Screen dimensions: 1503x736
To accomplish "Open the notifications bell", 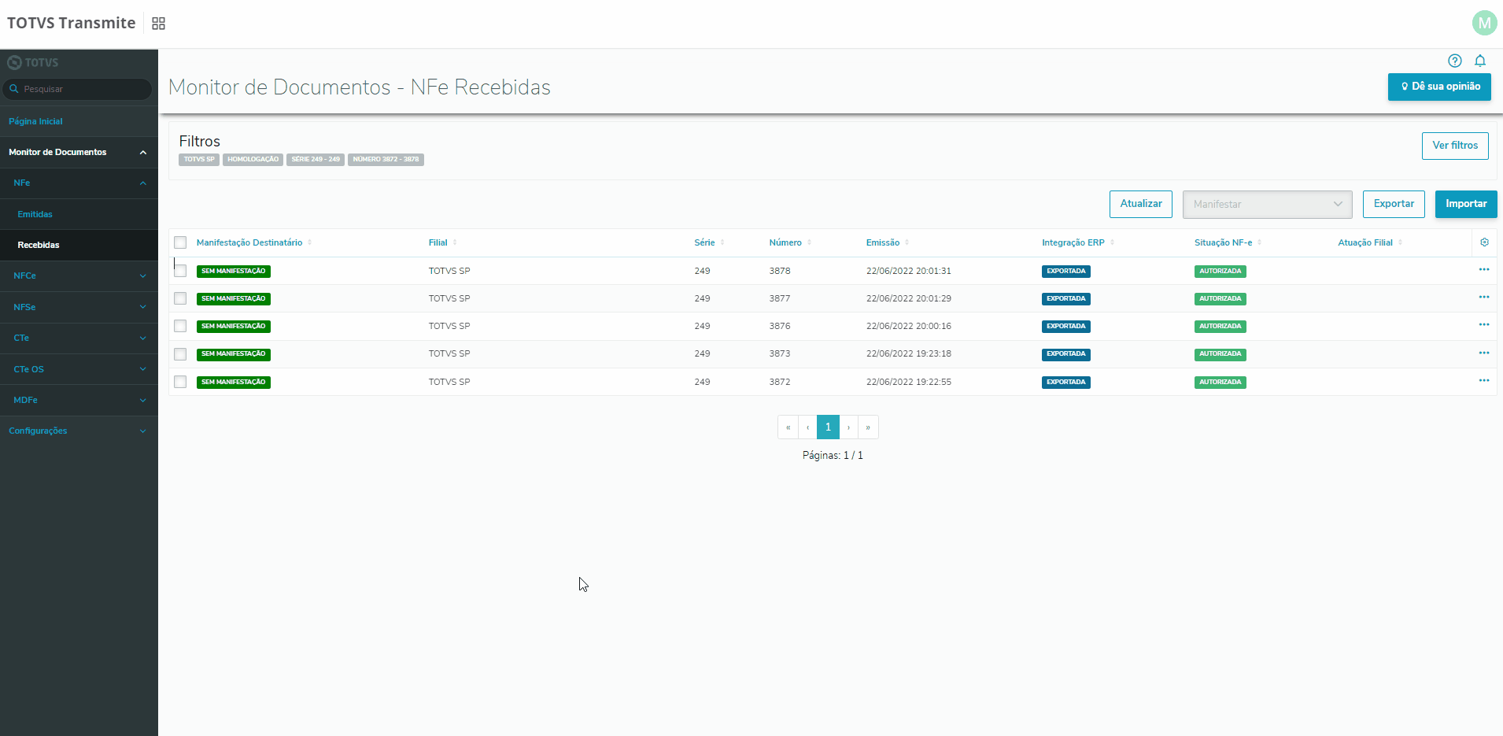I will tap(1480, 61).
